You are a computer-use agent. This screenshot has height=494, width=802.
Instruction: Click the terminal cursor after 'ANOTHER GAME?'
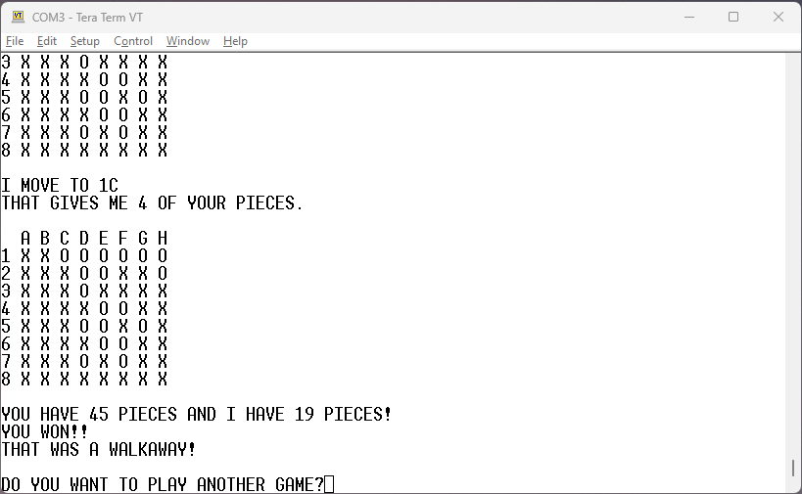(329, 484)
